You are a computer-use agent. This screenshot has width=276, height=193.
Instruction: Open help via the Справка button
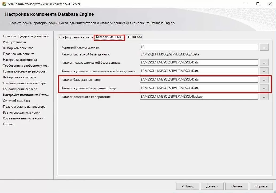coord(261,186)
